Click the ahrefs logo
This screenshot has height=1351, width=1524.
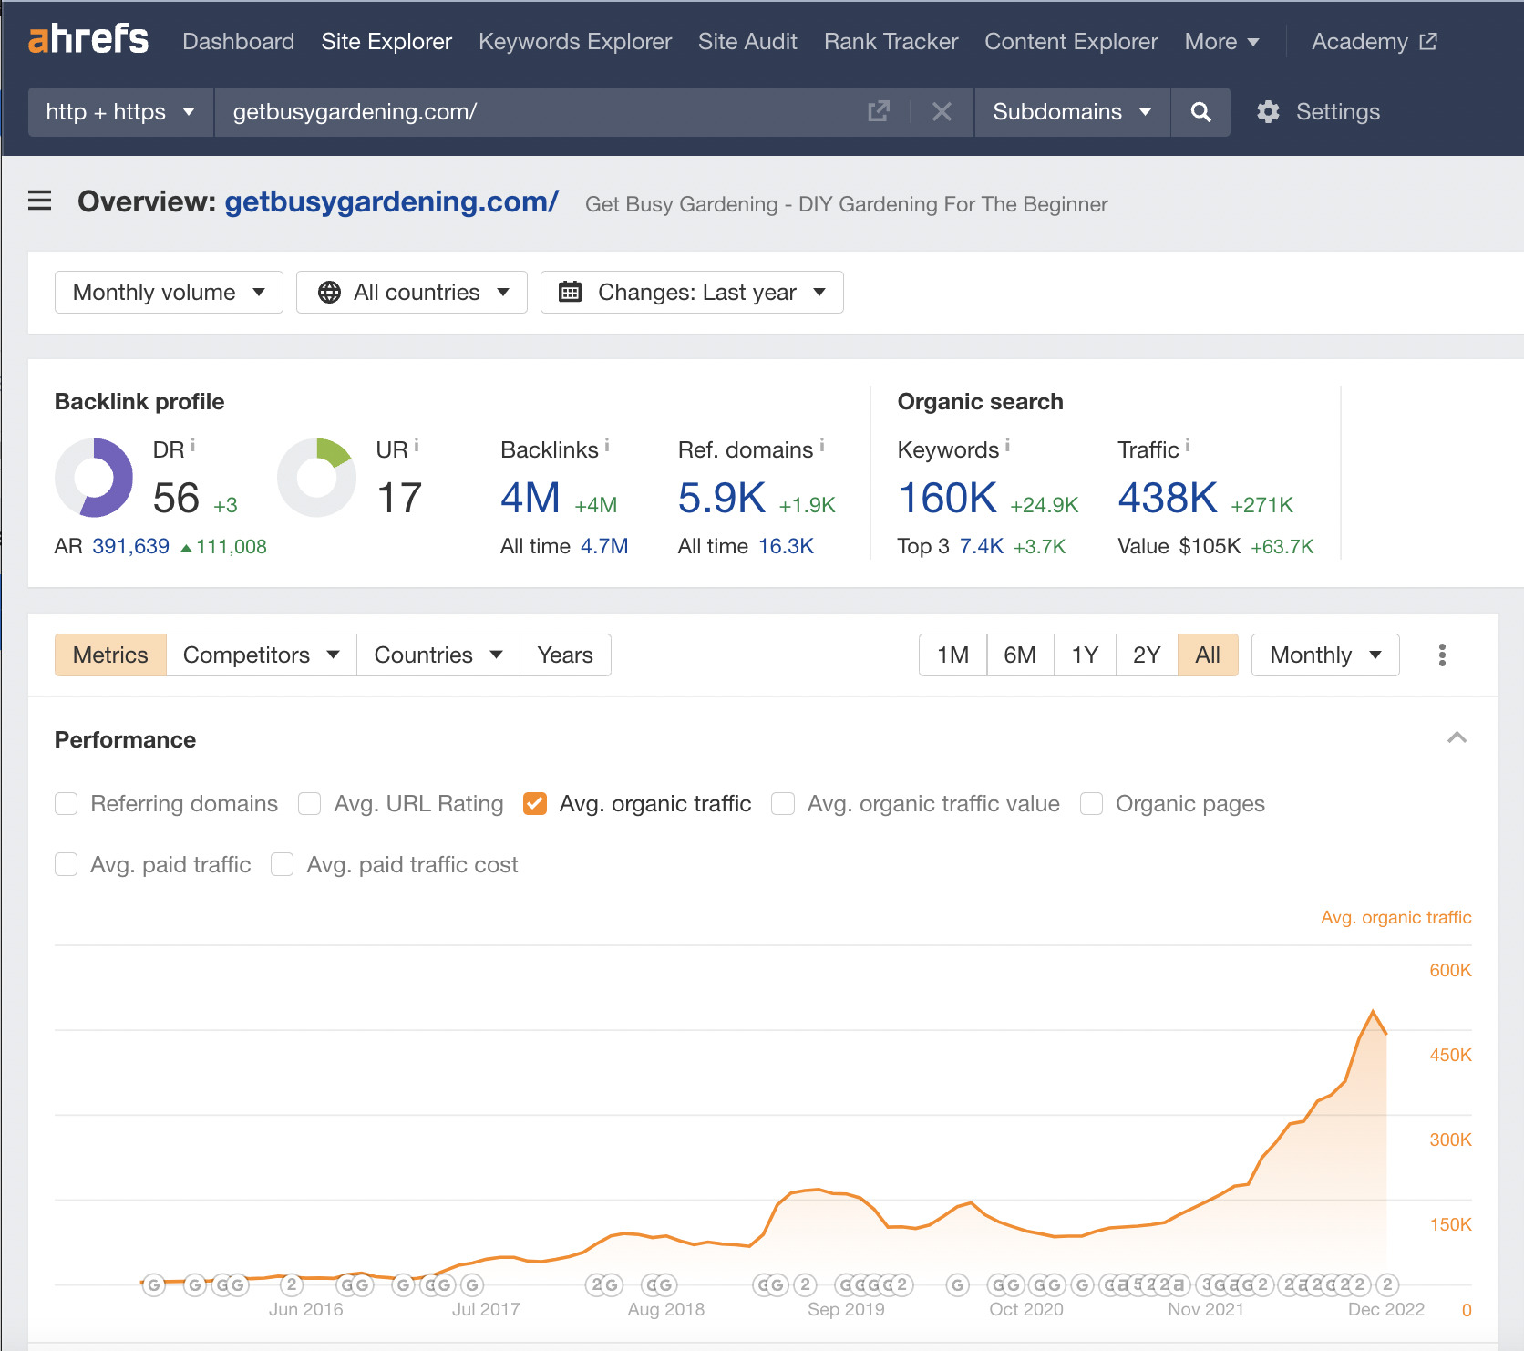88,40
